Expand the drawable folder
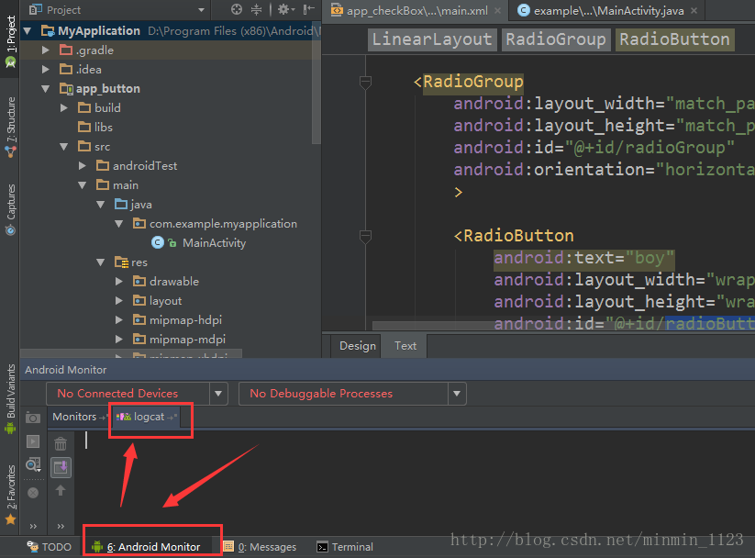The width and height of the screenshot is (755, 558). click(119, 282)
